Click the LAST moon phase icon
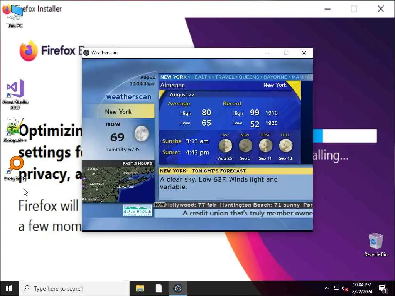This screenshot has height=296, width=395. point(225,146)
